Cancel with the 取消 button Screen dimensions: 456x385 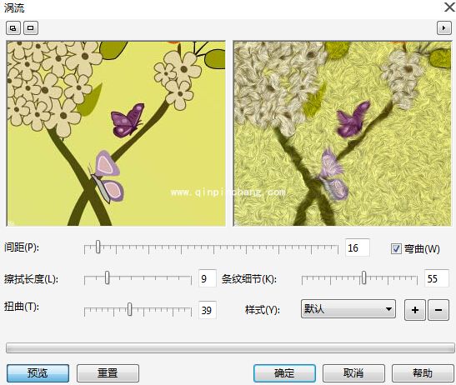click(x=353, y=373)
